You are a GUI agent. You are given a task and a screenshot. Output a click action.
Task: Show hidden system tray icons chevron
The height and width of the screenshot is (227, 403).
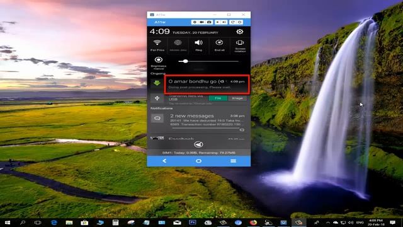pos(327,223)
